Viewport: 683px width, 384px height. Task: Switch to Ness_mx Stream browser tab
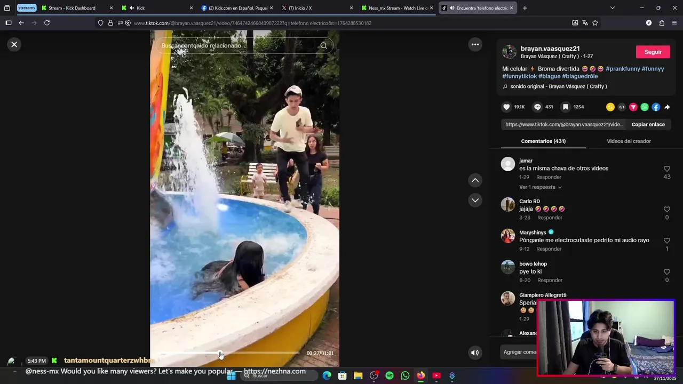397,8
